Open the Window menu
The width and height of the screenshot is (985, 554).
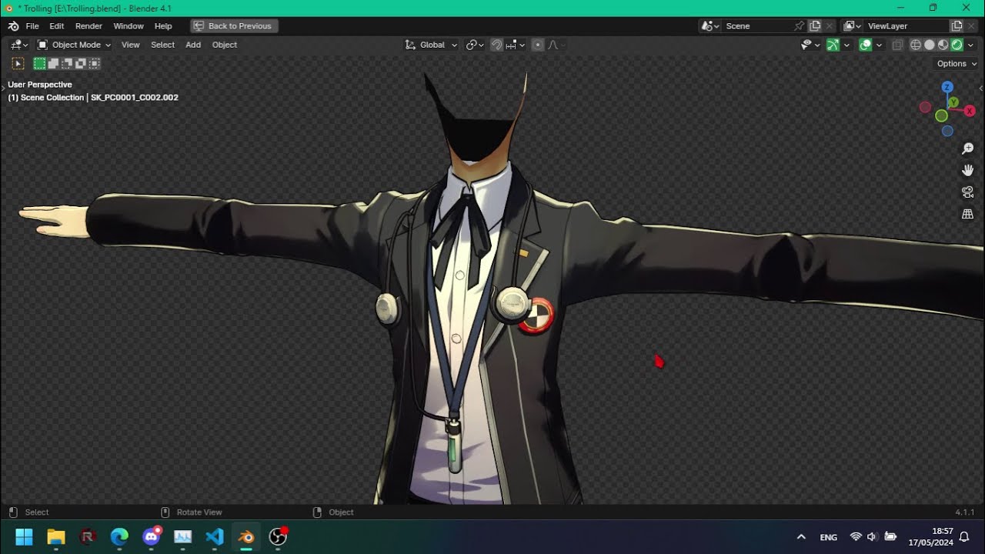[x=129, y=26]
